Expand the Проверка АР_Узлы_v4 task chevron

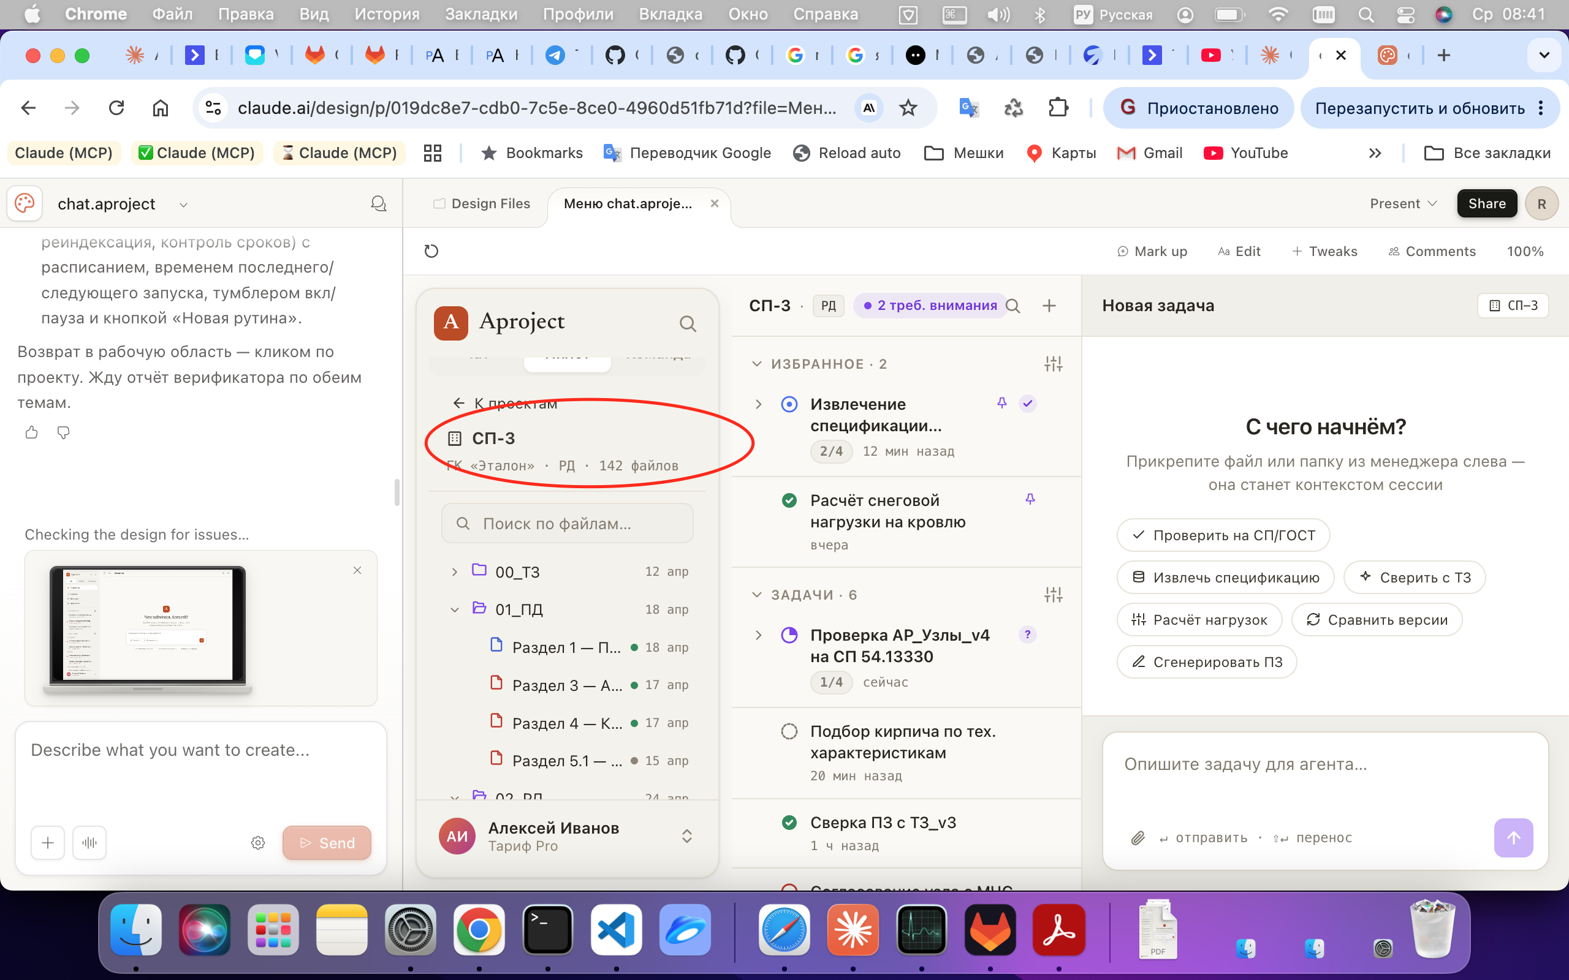tap(758, 635)
